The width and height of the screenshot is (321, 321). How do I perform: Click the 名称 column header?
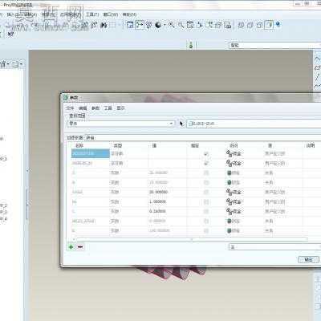pos(79,145)
